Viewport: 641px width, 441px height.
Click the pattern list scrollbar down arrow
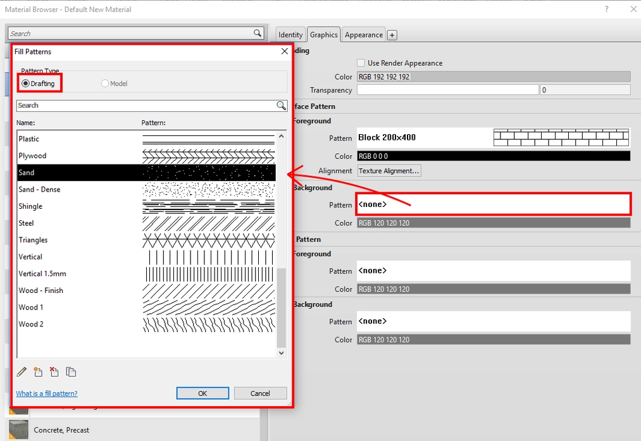(x=281, y=353)
